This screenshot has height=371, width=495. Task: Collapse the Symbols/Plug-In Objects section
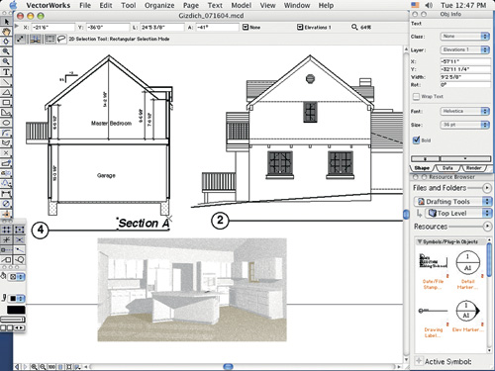420,241
